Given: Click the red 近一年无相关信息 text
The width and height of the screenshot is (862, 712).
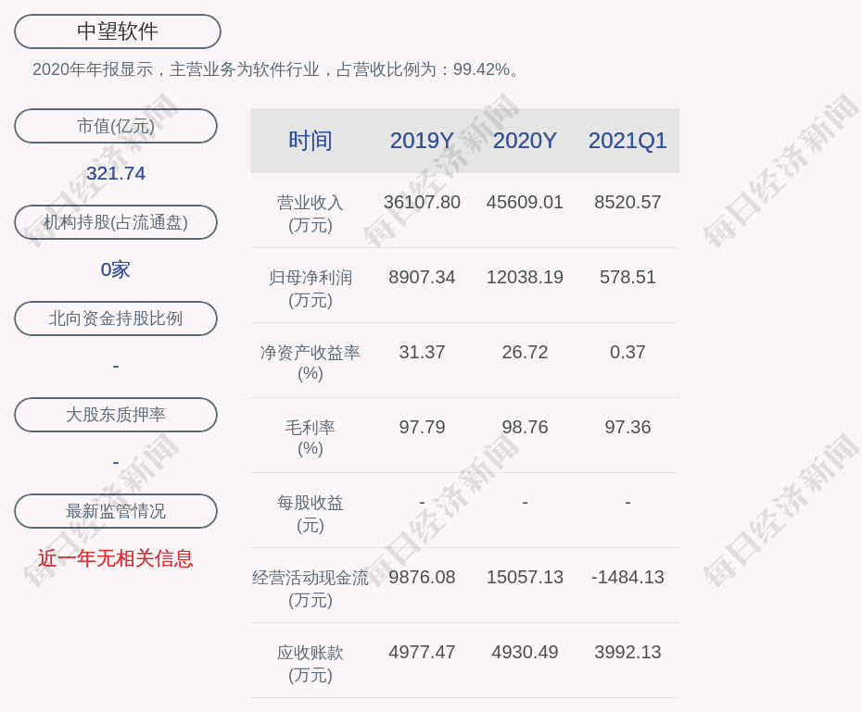Looking at the screenshot, I should click(116, 558).
